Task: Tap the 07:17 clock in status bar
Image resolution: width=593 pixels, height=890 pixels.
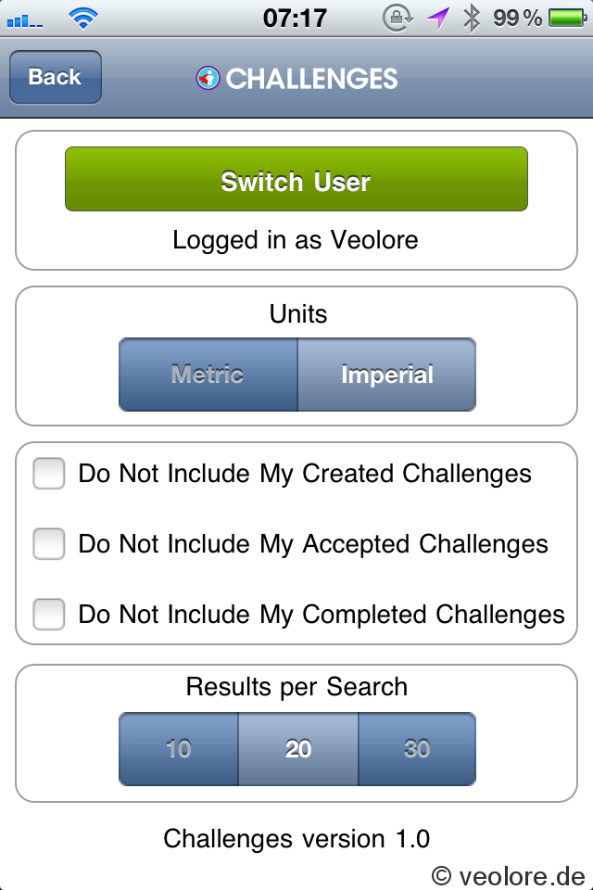Action: (295, 19)
